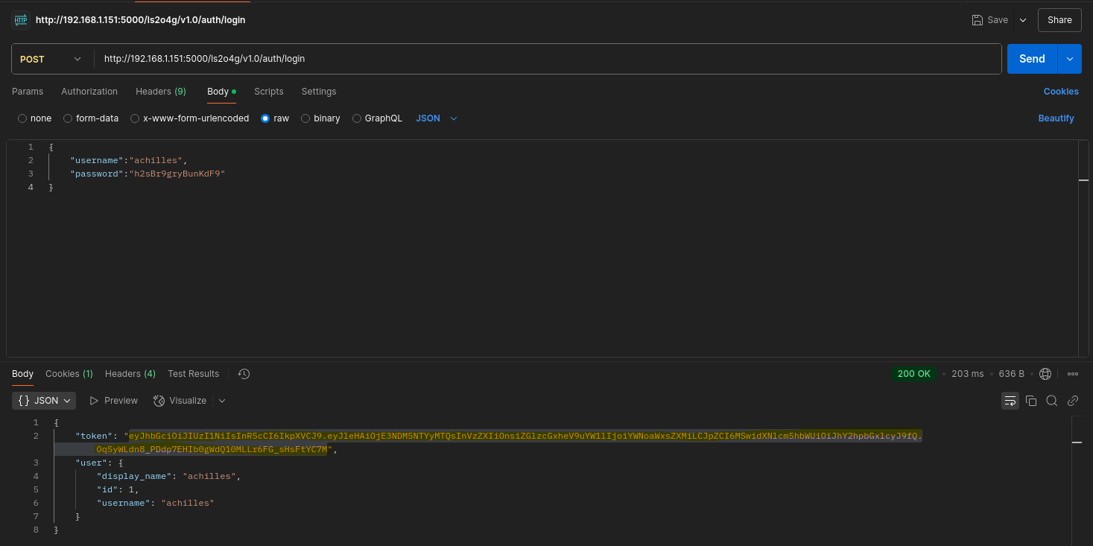Viewport: 1093px width, 546px height.
Task: Switch to the request Headers tab
Action: tap(161, 92)
